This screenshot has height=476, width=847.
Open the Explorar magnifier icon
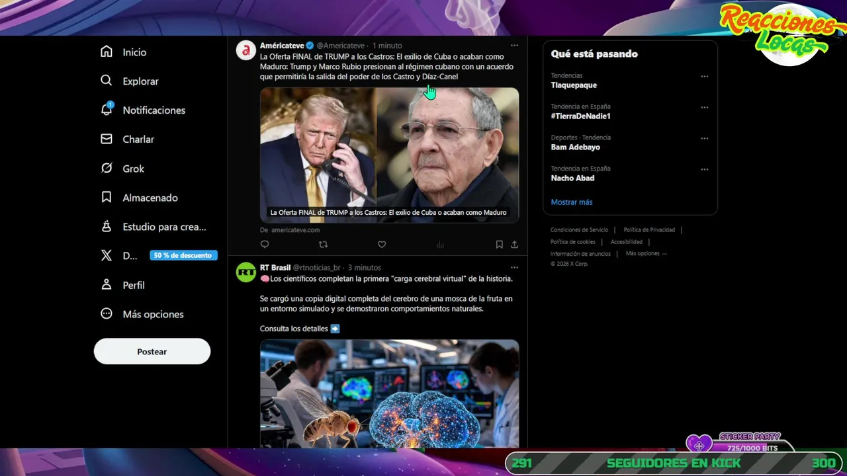pos(106,81)
